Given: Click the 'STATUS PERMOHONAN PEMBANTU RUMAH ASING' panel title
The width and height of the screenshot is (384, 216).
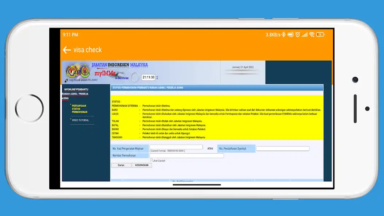Looking at the screenshot, I should [148, 88].
